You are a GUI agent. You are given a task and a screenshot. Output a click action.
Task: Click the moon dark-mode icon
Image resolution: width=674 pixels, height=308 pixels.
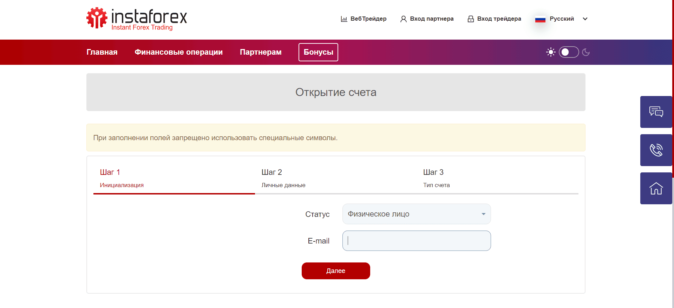[x=586, y=52]
